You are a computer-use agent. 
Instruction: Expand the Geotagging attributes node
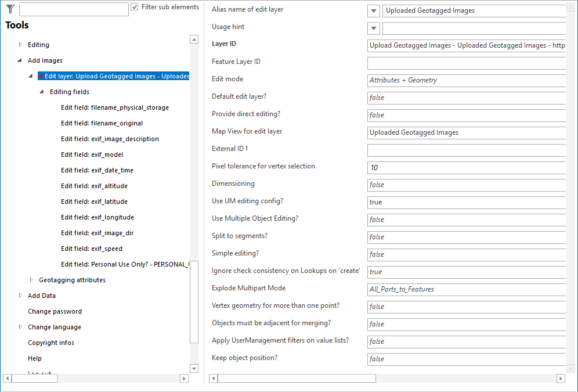(31, 279)
